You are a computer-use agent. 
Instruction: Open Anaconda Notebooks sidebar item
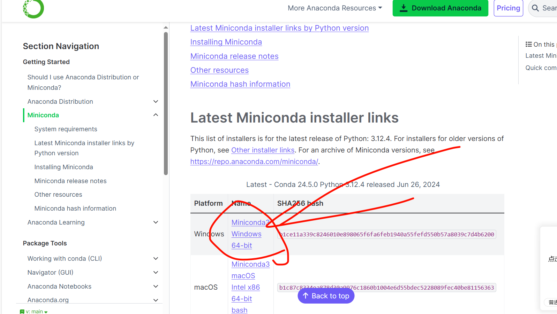click(x=59, y=286)
